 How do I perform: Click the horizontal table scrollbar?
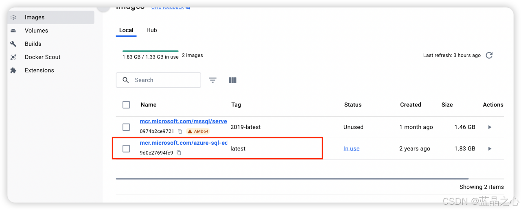(x=292, y=179)
